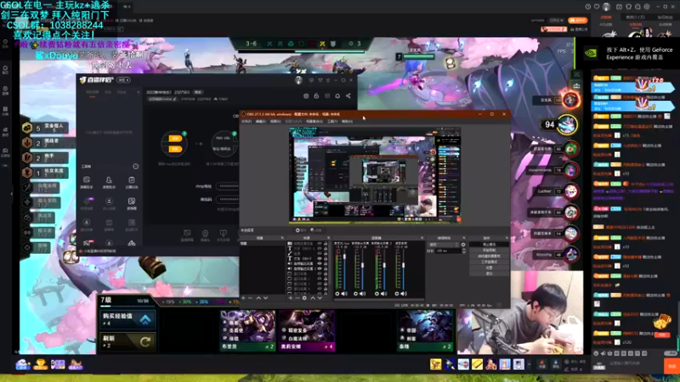Pop out the OBS controls dock icon
Image resolution: width=680 pixels, height=382 pixels.
click(506, 238)
